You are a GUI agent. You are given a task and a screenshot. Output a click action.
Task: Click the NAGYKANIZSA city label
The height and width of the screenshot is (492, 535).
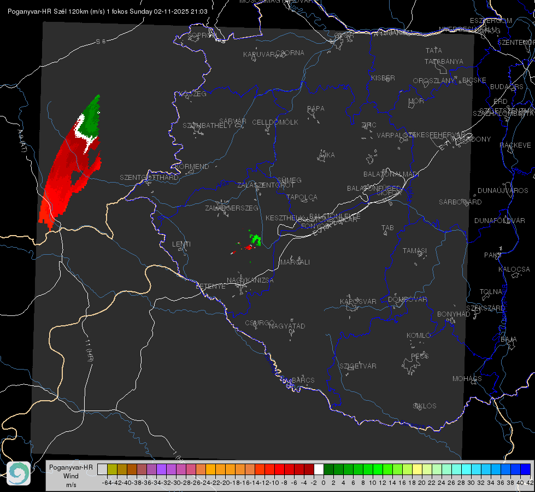click(250, 280)
